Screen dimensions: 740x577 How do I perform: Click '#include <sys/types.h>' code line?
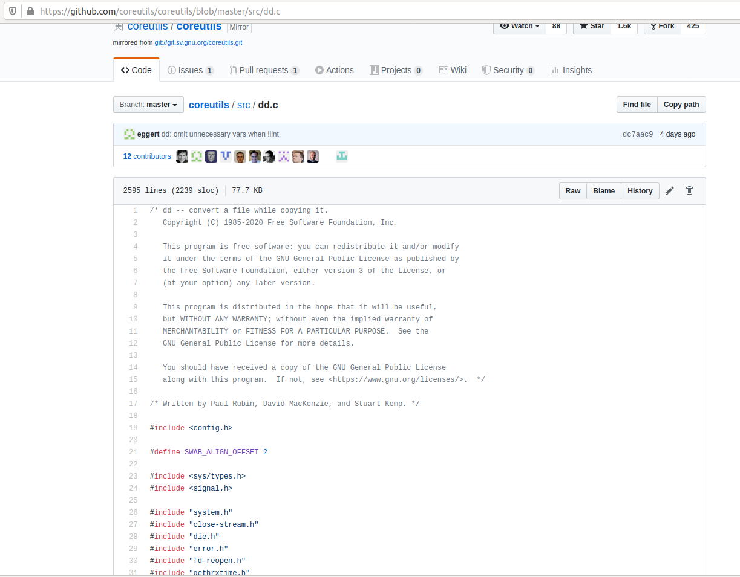click(198, 476)
